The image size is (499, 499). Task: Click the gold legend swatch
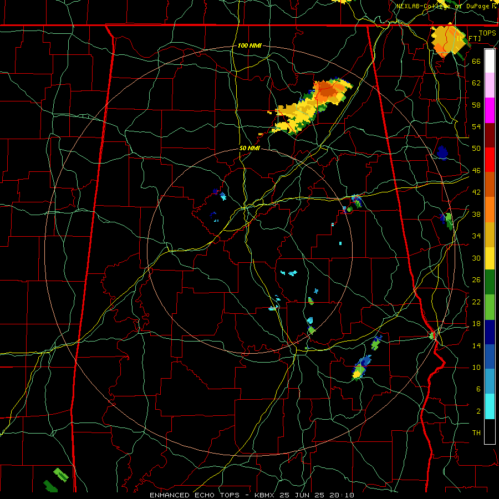click(490, 234)
